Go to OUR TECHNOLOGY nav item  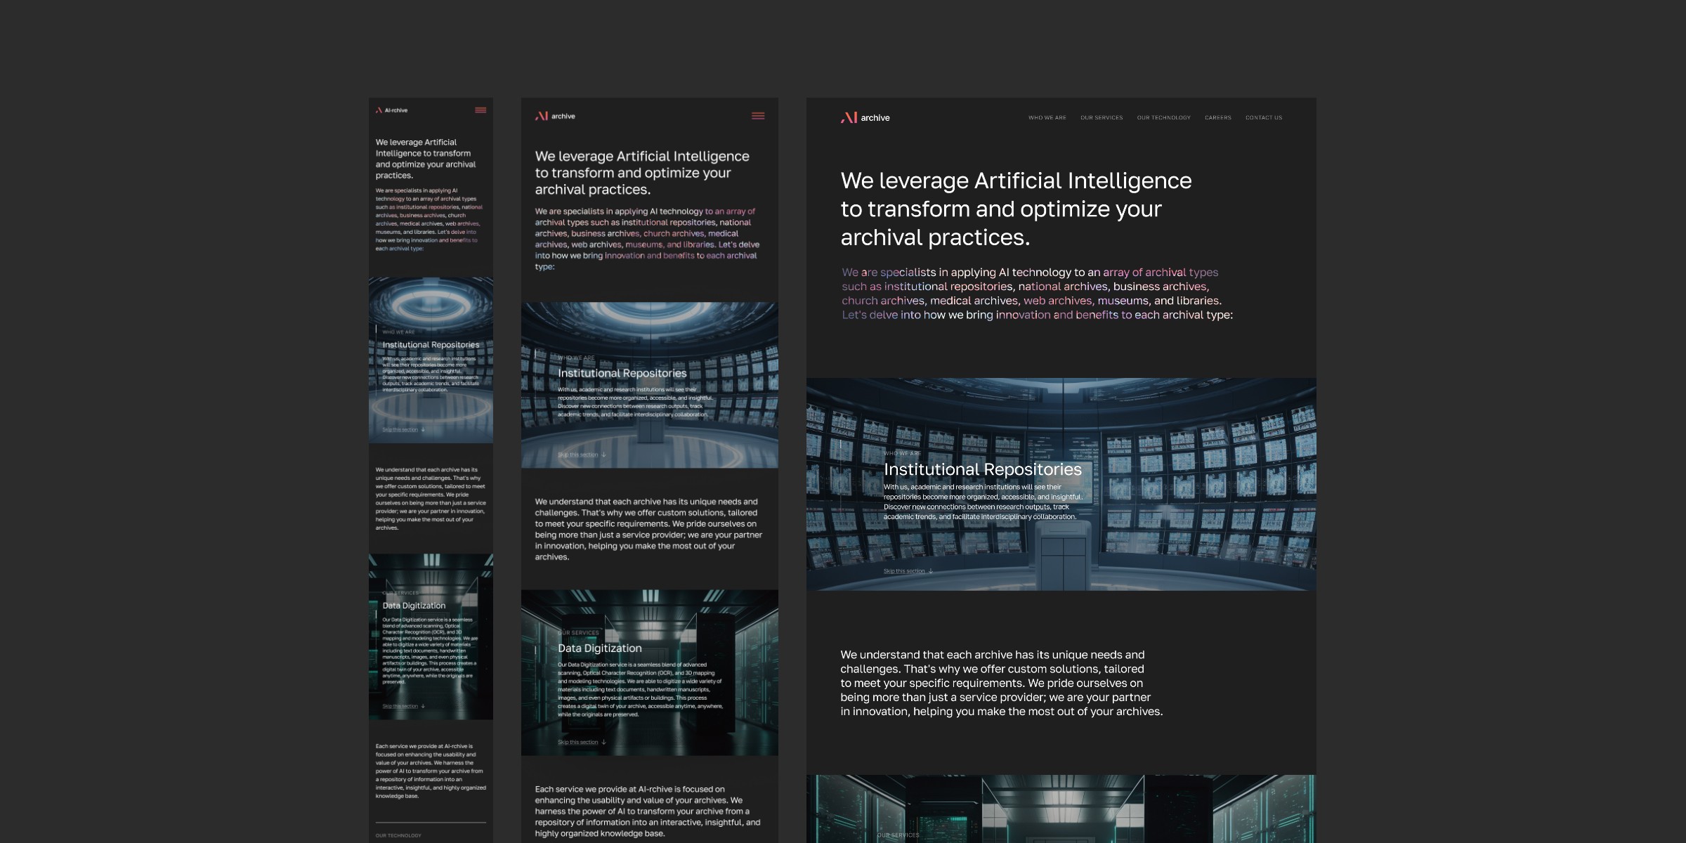[x=1163, y=118]
